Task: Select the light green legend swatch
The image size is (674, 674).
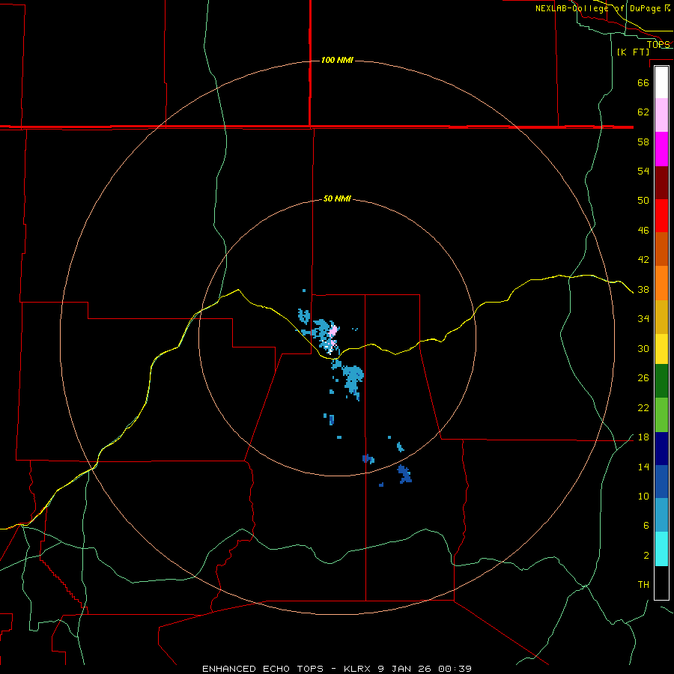Action: [661, 415]
